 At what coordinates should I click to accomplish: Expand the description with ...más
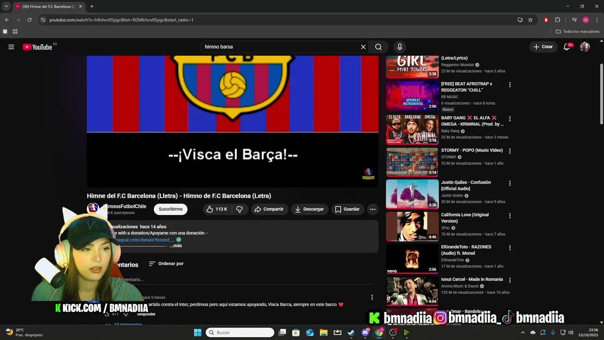click(x=176, y=246)
